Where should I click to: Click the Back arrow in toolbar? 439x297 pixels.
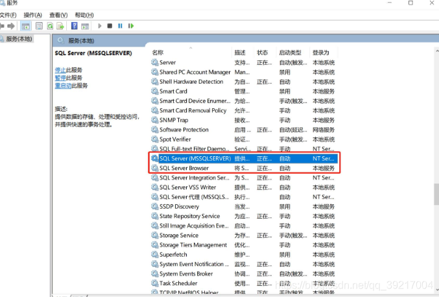click(x=2, y=26)
